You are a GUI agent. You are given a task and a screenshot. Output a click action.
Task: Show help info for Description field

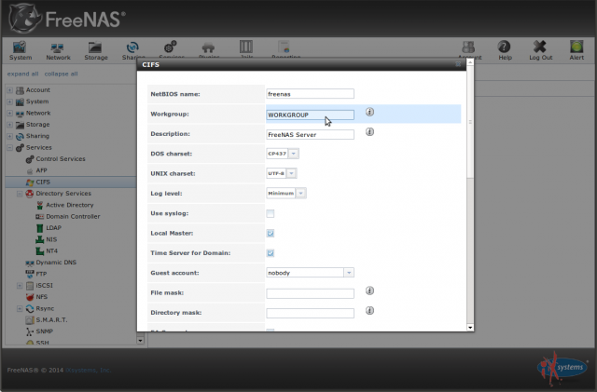point(369,131)
